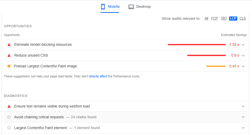
Task: Click red triangle beside webfont load audit
Action: tap(9, 106)
